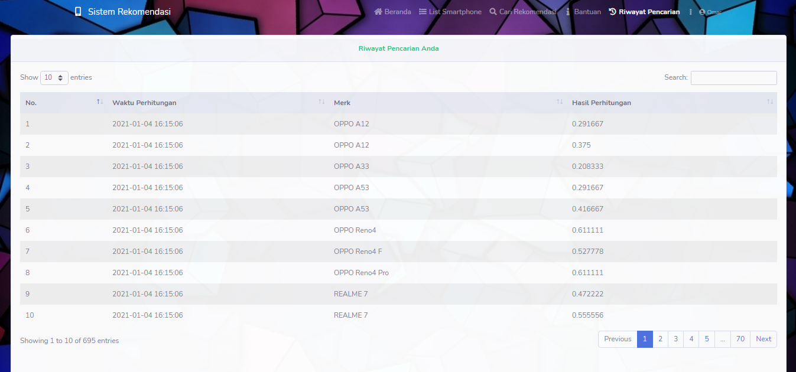
Task: Open the Beranda menu item
Action: point(392,12)
